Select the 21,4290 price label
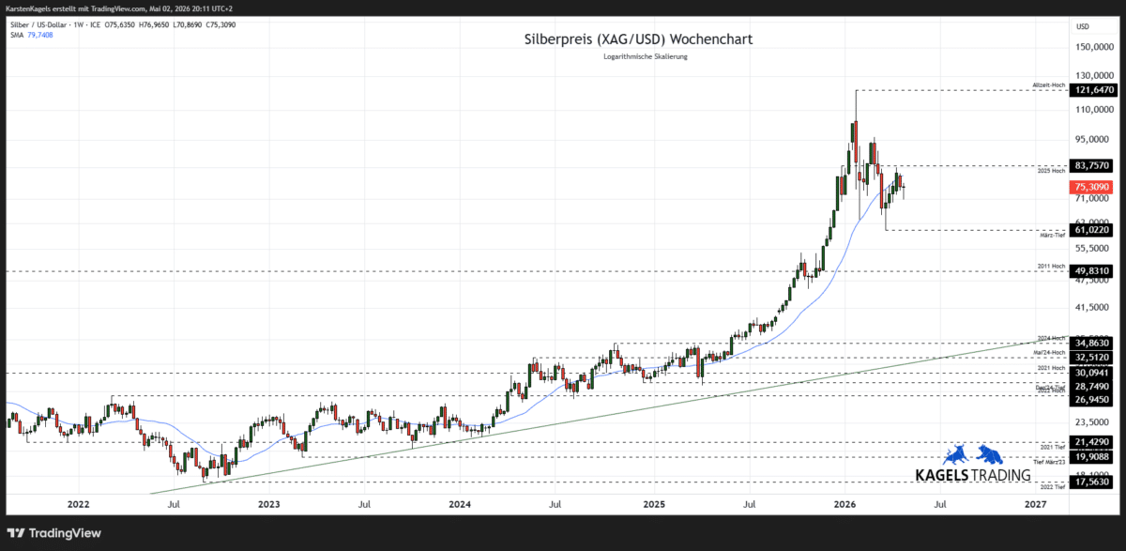 click(1093, 441)
